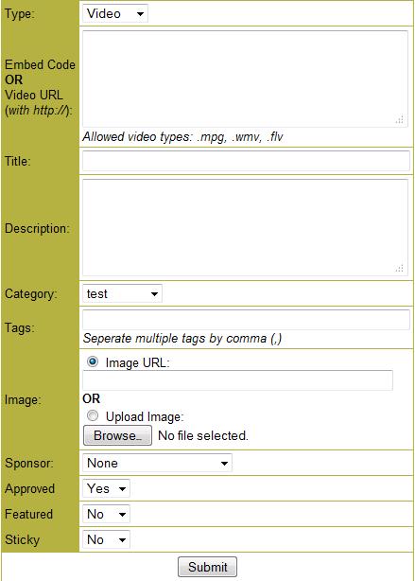Open the Sponsor dropdown showing None
415x581 pixels.
pyautogui.click(x=157, y=463)
